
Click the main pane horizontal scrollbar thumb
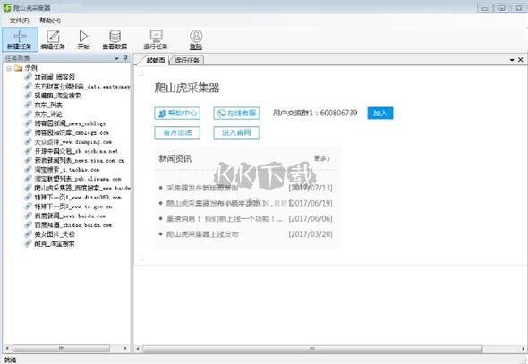(x=312, y=349)
